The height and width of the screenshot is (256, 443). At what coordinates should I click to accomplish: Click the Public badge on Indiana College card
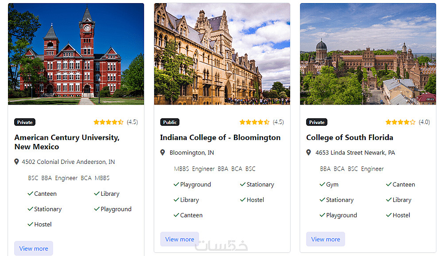[170, 122]
